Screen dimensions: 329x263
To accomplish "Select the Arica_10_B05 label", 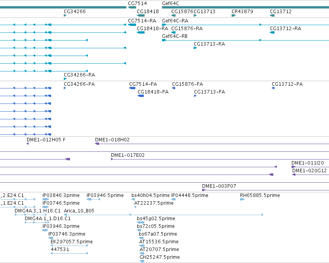I will tap(79, 211).
